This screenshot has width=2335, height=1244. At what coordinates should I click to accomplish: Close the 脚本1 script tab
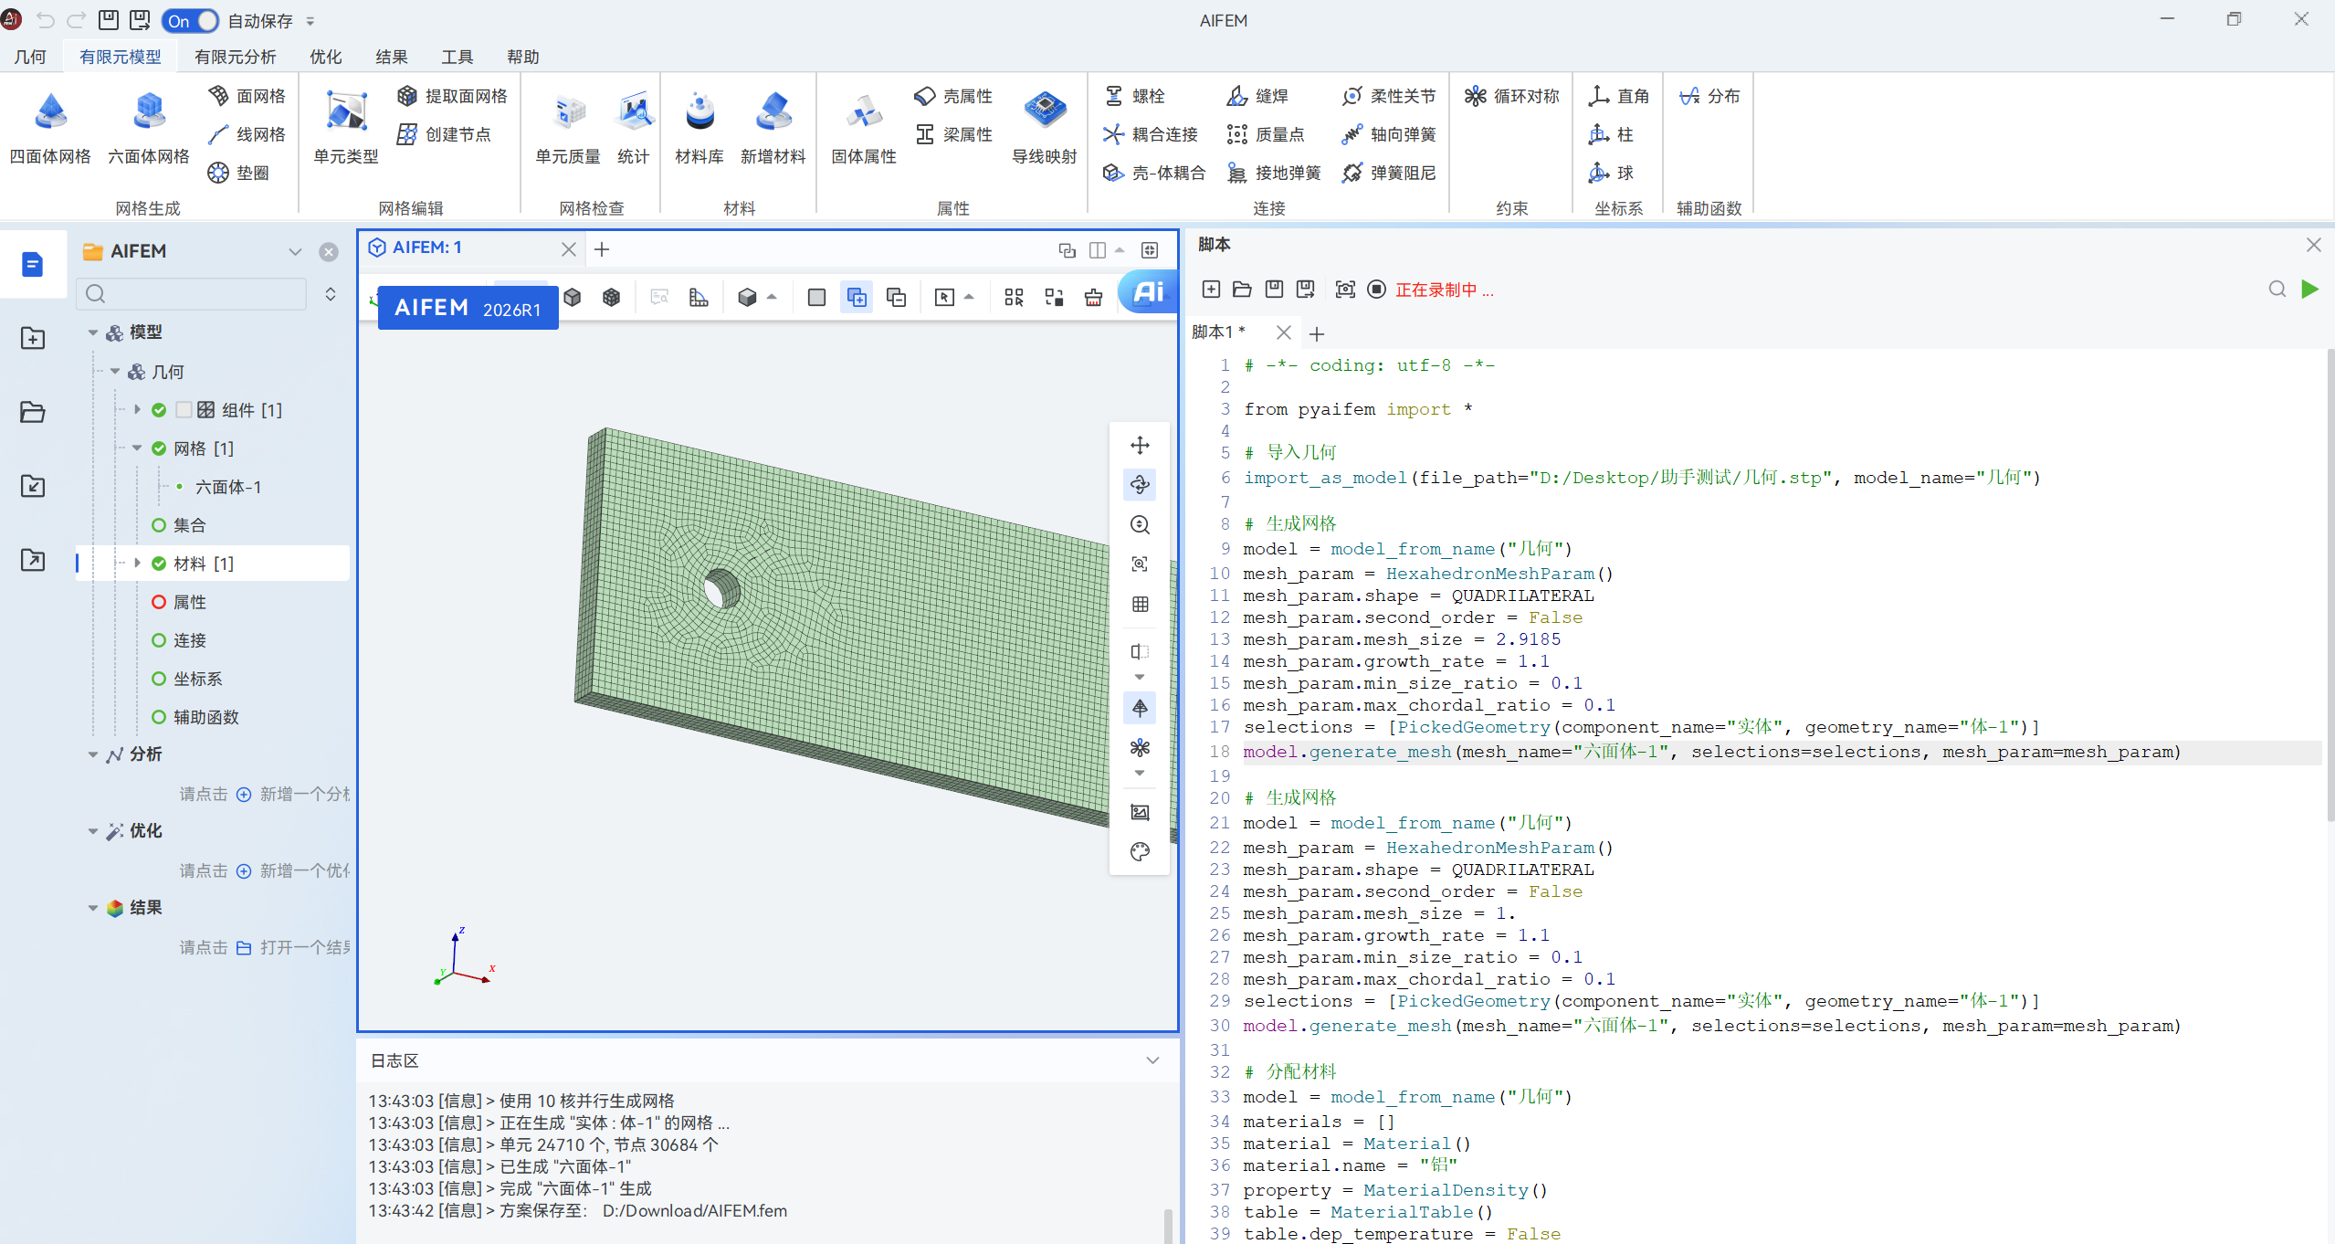point(1284,332)
